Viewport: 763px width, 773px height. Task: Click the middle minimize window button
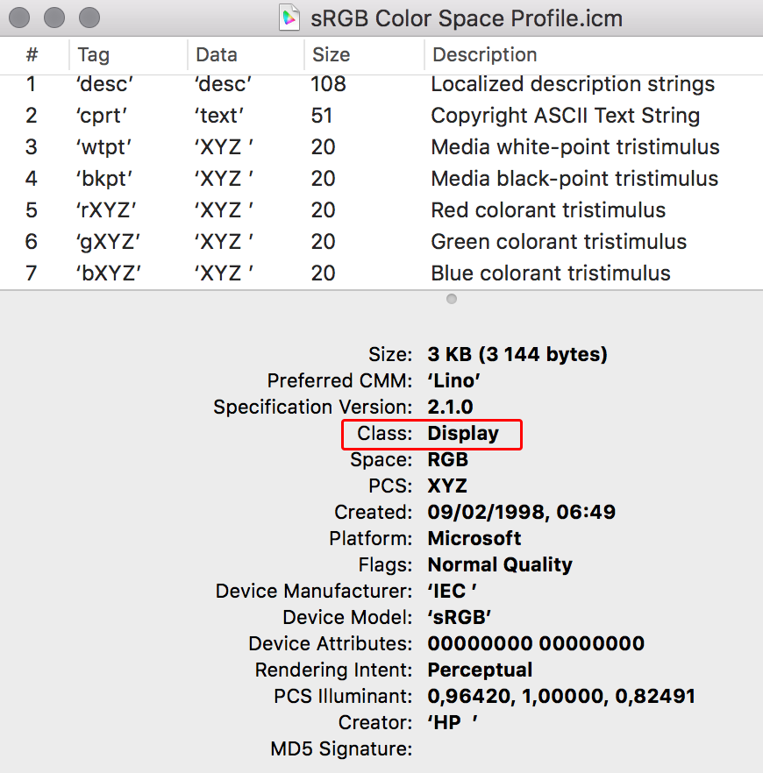pyautogui.click(x=54, y=18)
